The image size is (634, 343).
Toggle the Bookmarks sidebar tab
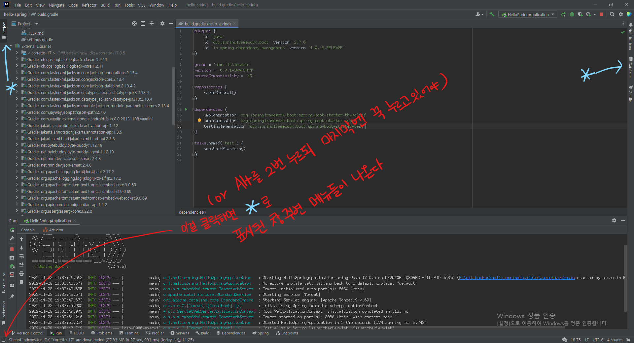click(4, 313)
